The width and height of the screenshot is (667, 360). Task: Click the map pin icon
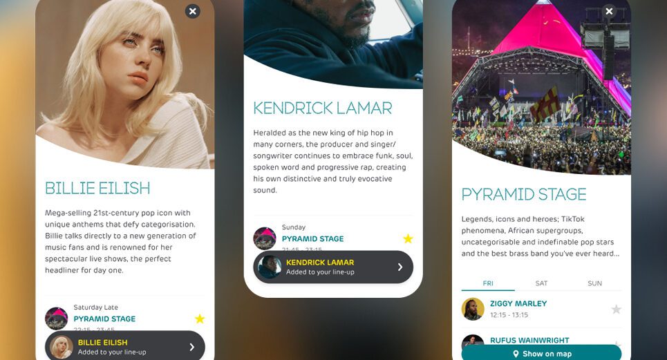(x=516, y=354)
